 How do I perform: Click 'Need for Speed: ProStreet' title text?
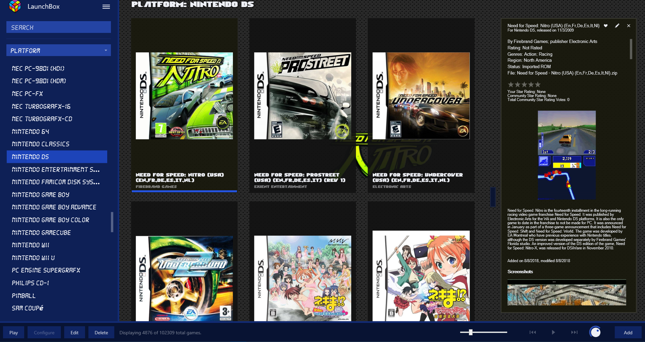(300, 178)
